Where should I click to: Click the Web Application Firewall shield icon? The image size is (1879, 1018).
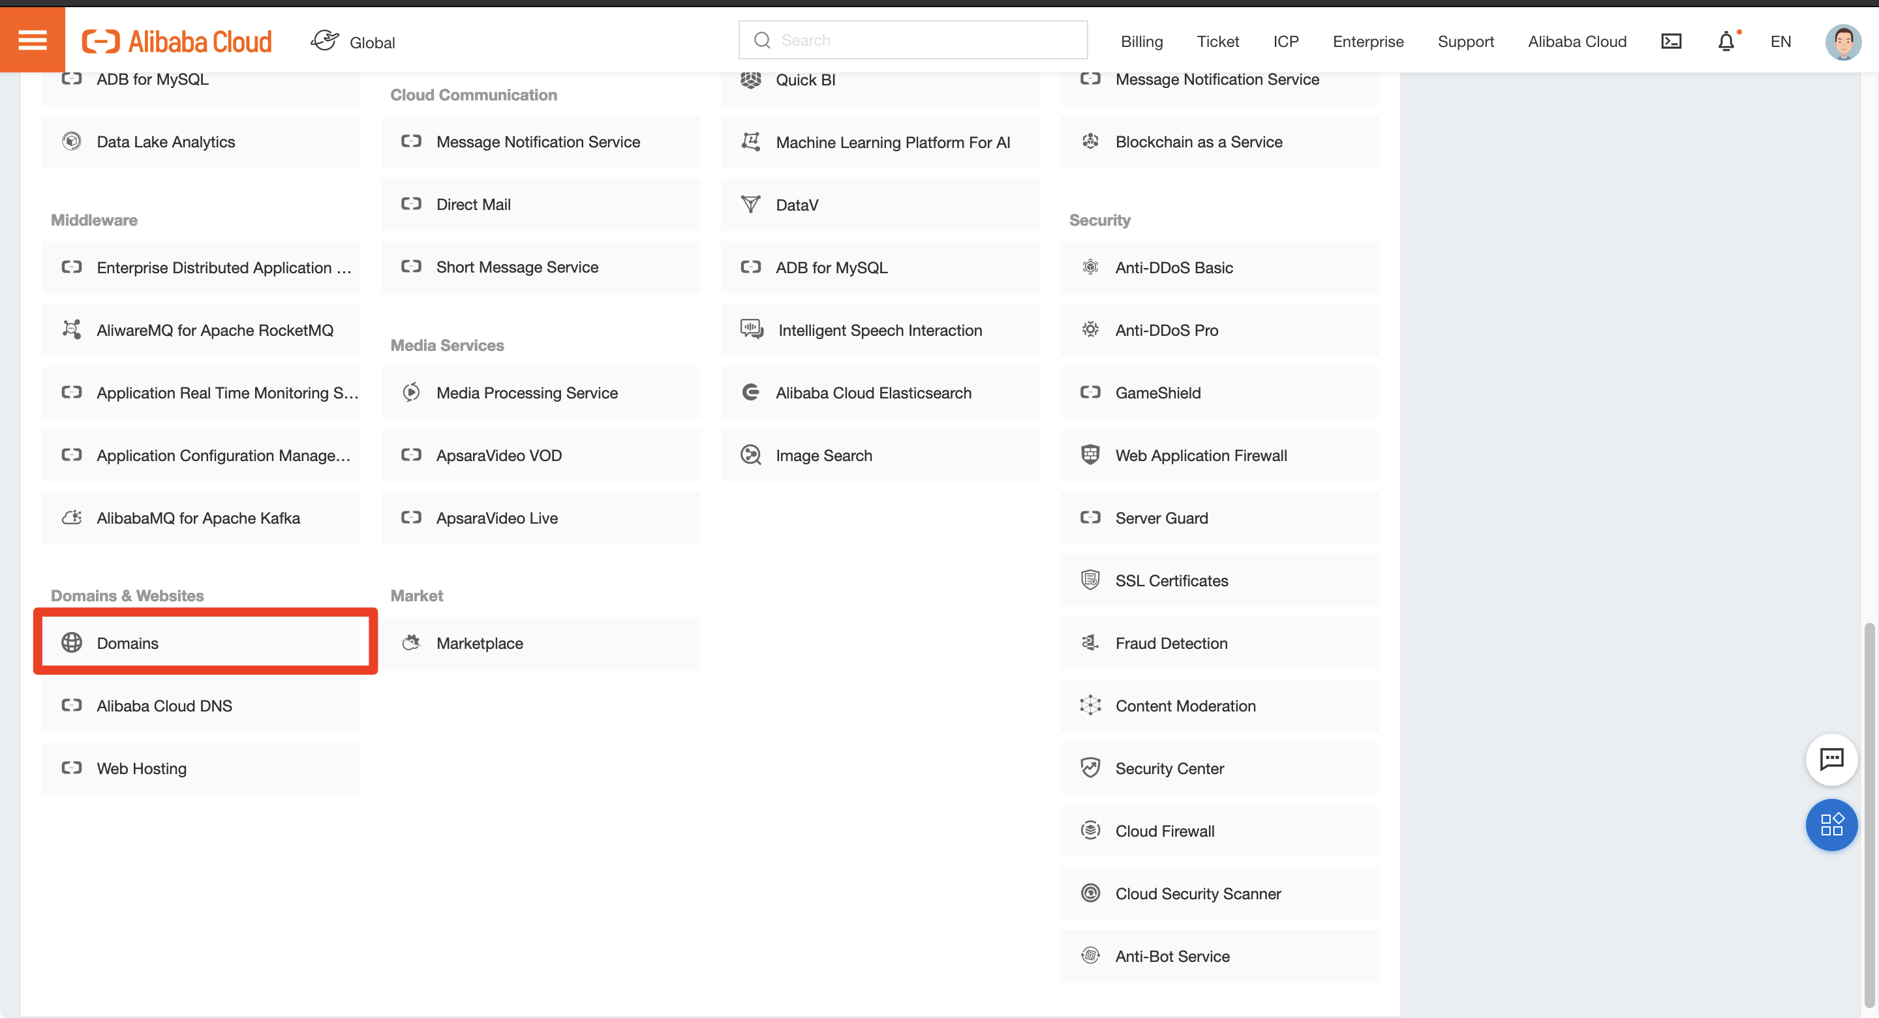1090,455
